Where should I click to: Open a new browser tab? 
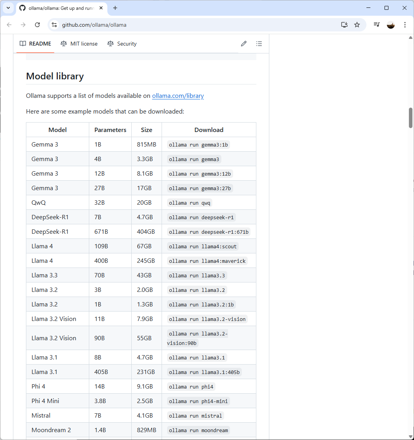115,8
